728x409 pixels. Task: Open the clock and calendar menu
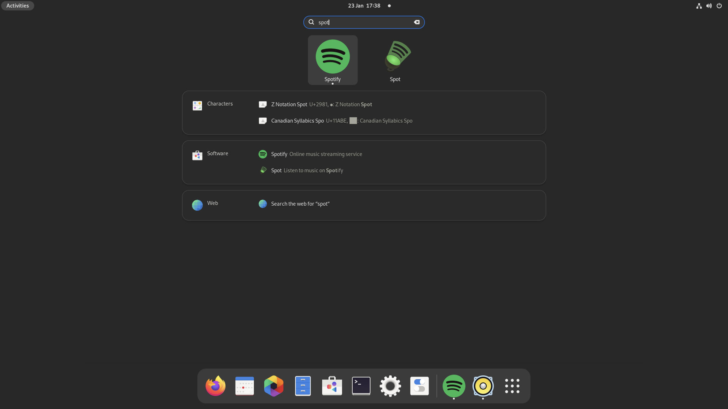click(x=364, y=6)
